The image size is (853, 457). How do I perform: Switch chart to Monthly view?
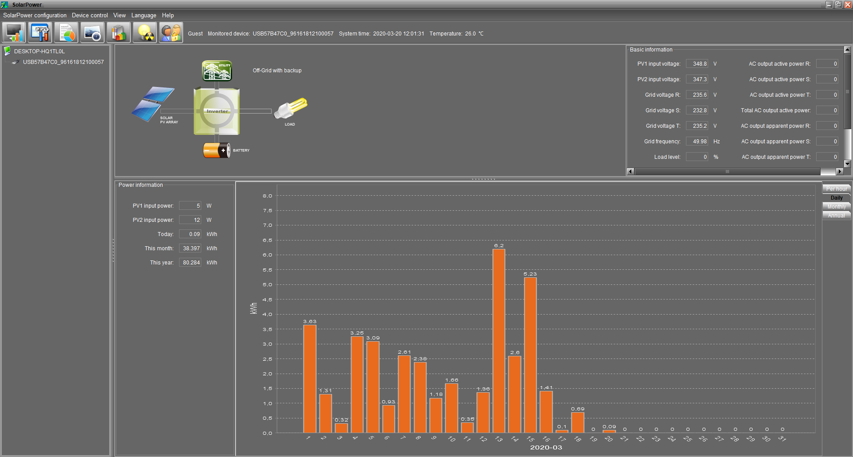tap(836, 207)
